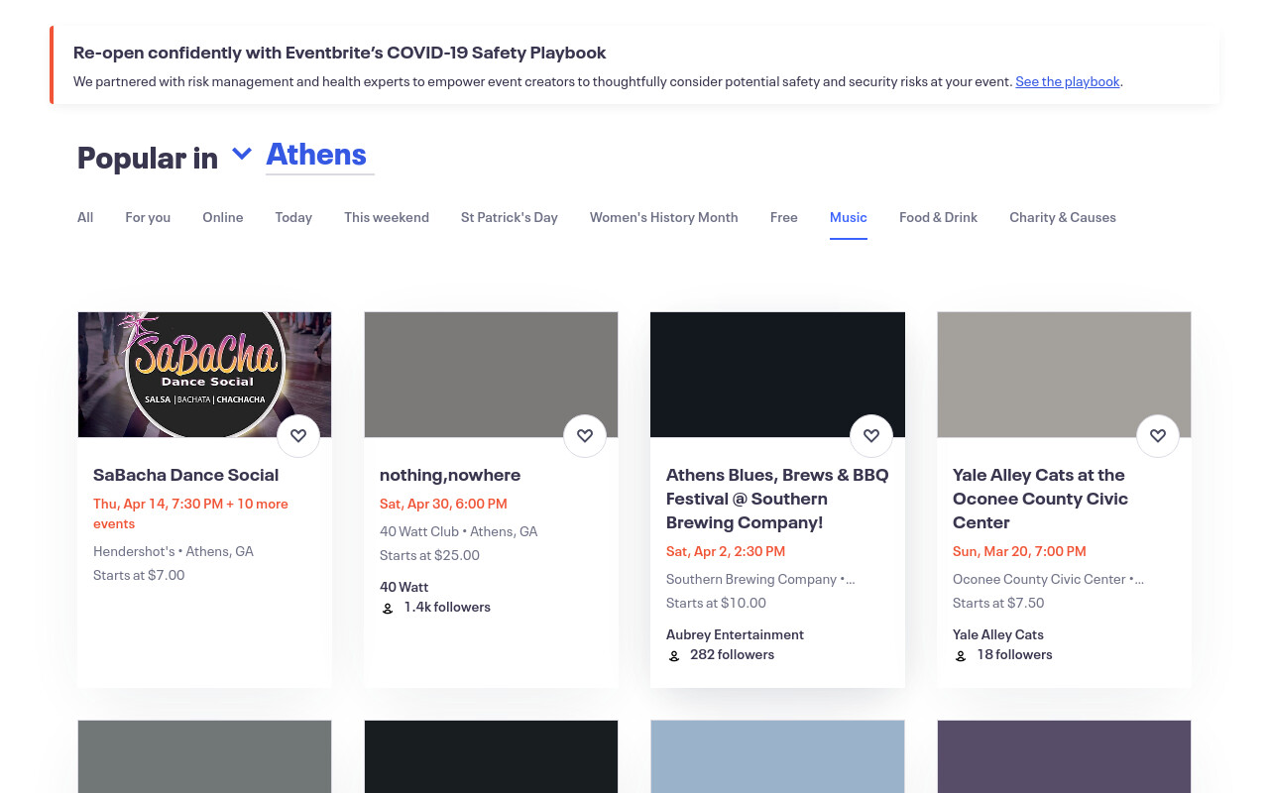
Task: Click the 40 Watt organizer name
Action: [x=404, y=587]
